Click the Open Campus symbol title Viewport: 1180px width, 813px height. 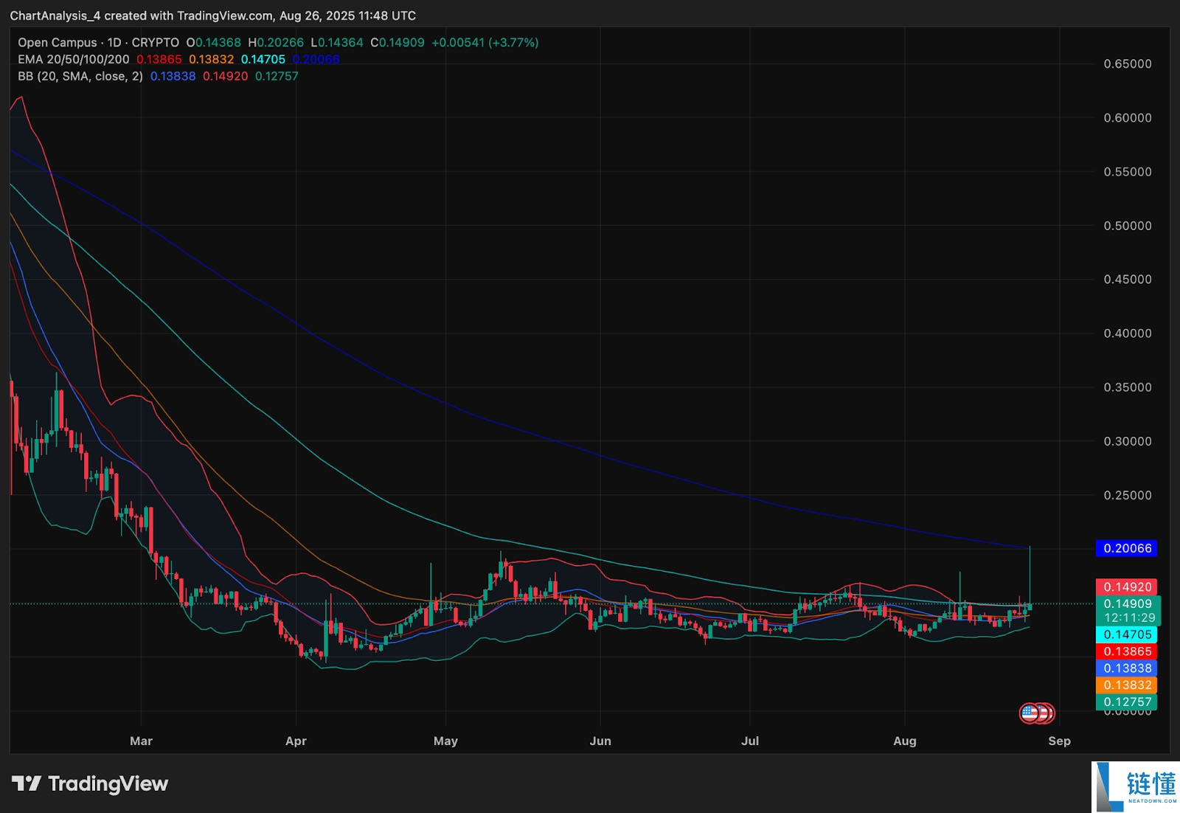[58, 43]
